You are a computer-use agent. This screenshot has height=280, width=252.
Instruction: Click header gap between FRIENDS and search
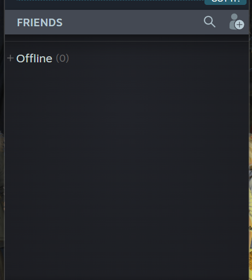(x=133, y=22)
